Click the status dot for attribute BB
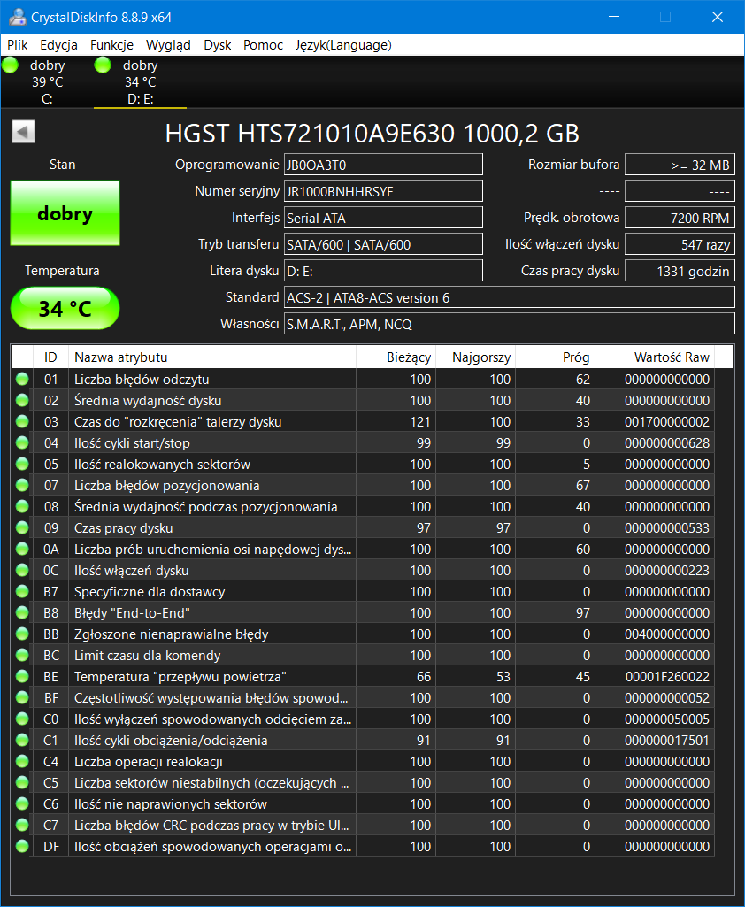Image resolution: width=745 pixels, height=907 pixels. (22, 634)
